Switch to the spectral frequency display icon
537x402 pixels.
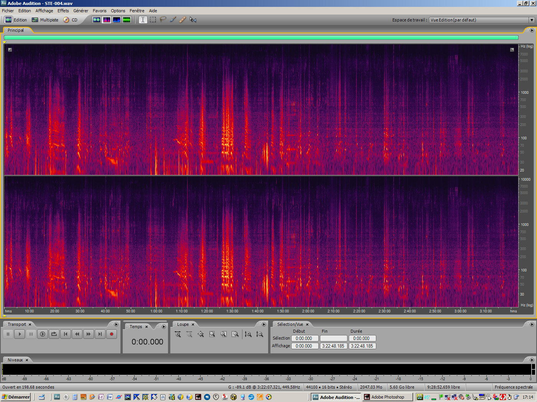pyautogui.click(x=107, y=20)
